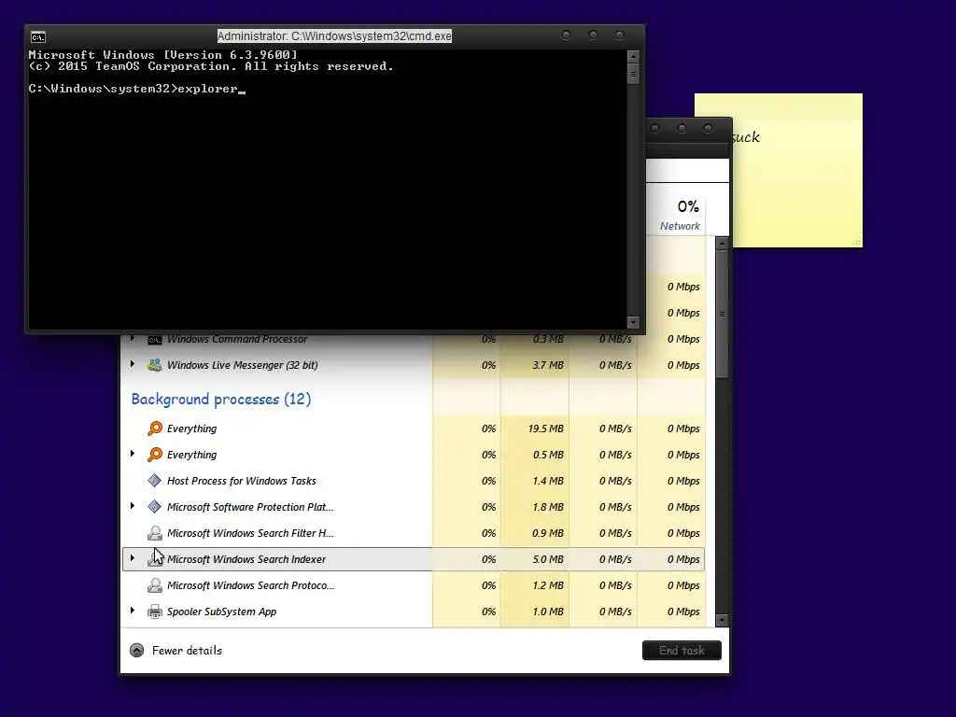This screenshot has width=956, height=717.
Task: Click the Fewer details link
Action: pyautogui.click(x=187, y=651)
